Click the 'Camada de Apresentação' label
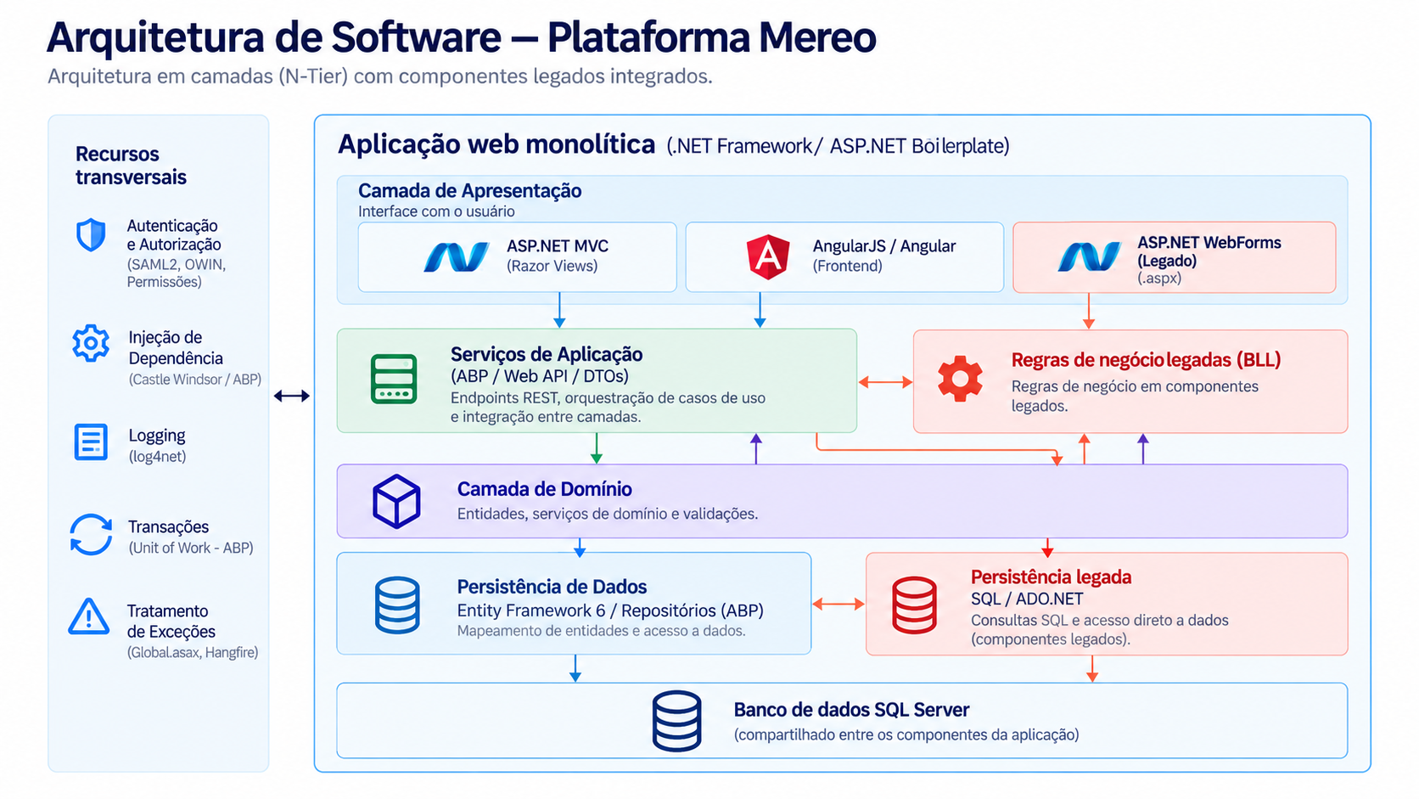Image resolution: width=1419 pixels, height=799 pixels. coord(469,190)
